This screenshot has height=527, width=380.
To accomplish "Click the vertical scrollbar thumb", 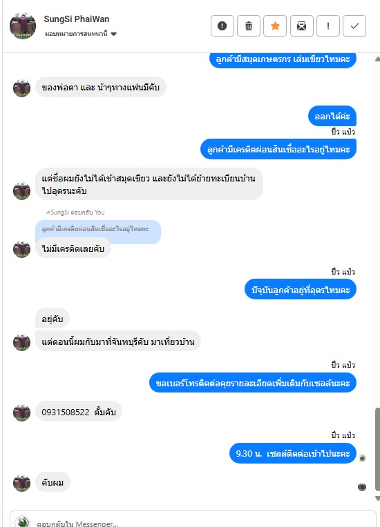I will point(377,445).
